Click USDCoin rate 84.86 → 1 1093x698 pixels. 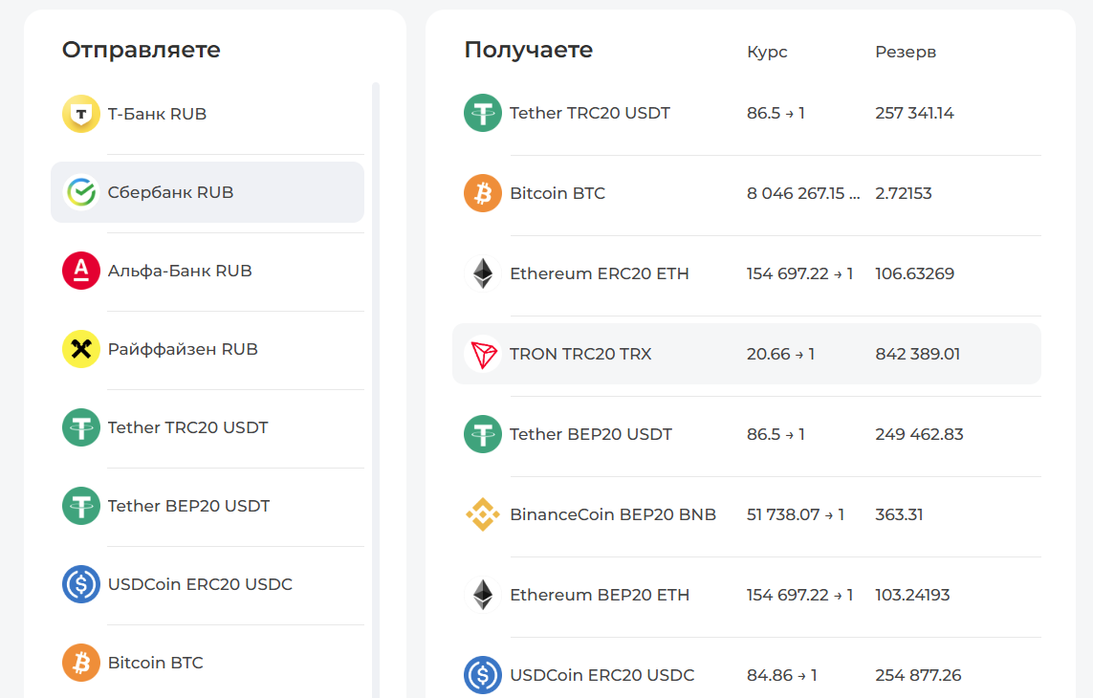tap(781, 675)
